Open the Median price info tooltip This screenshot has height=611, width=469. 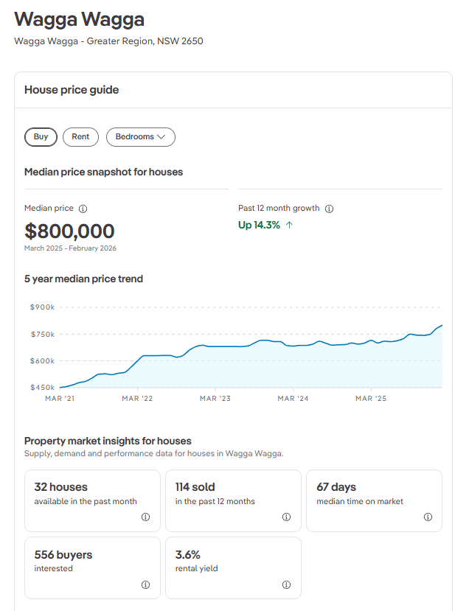[81, 208]
